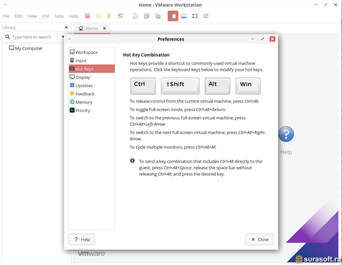Open the snapshot manager icon
342x265 pixels.
[158, 16]
